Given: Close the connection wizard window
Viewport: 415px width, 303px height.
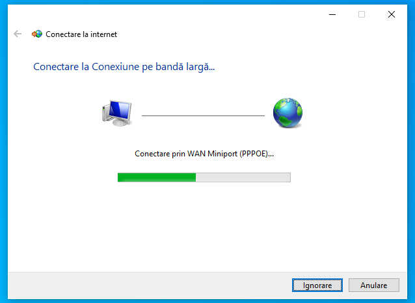Looking at the screenshot, I should click(x=392, y=14).
